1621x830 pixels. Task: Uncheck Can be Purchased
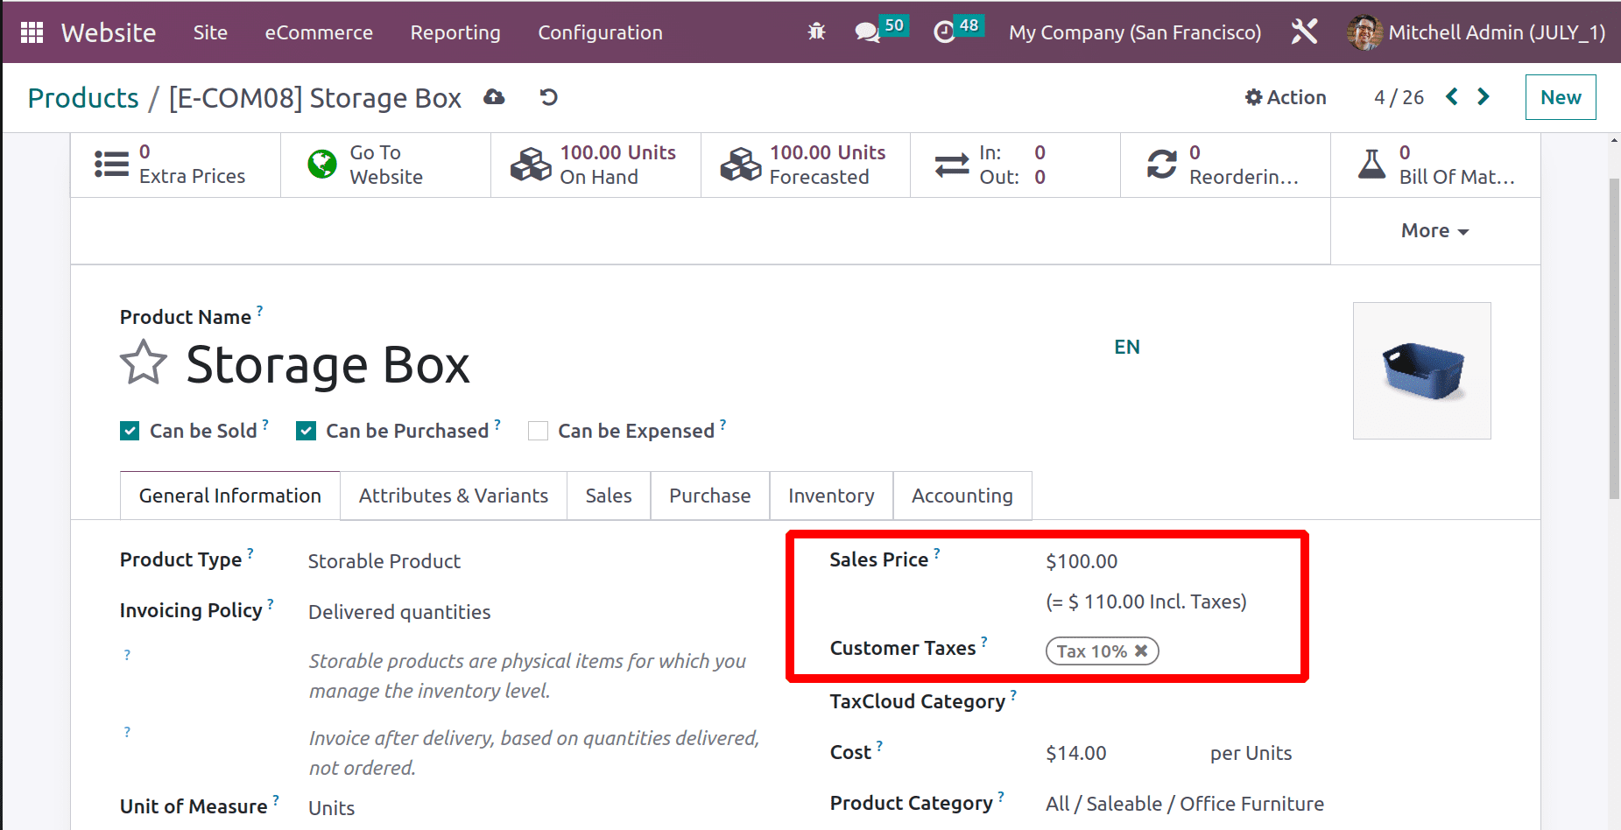tap(306, 431)
